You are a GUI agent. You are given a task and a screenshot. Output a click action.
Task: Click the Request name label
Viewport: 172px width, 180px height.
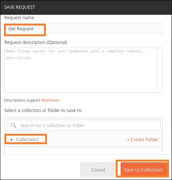tap(19, 18)
